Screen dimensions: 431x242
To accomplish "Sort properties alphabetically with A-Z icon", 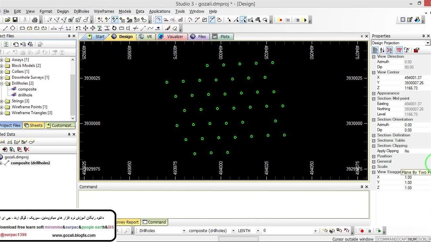I will (382, 50).
